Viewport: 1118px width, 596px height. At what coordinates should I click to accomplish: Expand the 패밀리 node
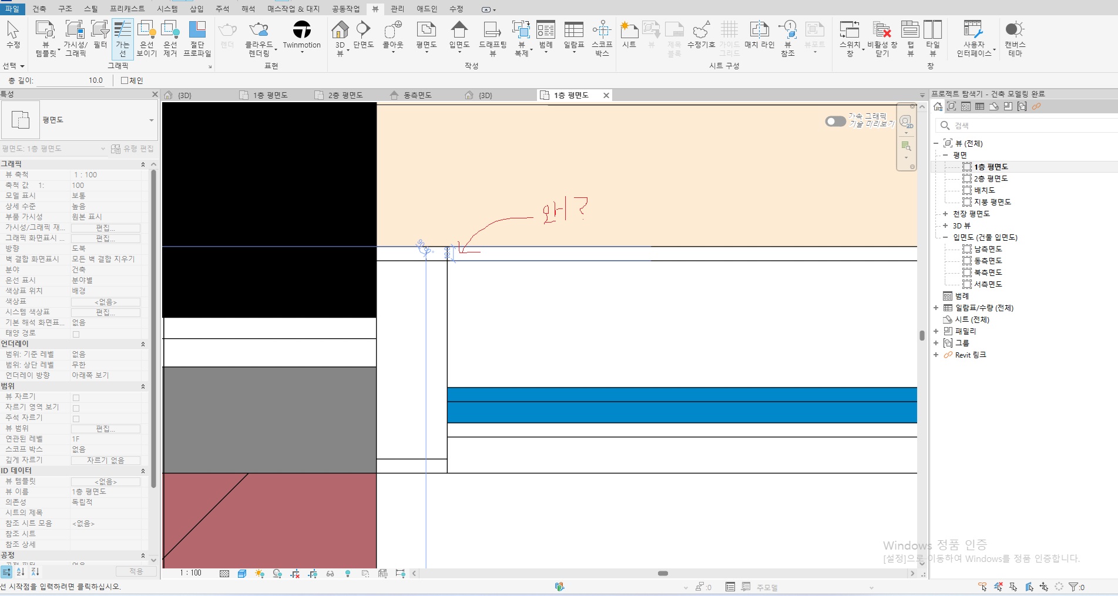coord(936,331)
